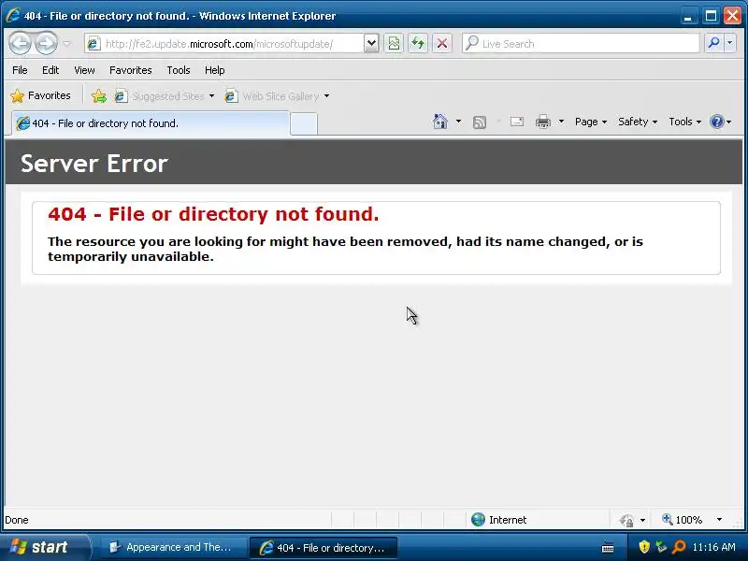
Task: Click the Safely Remove Hardware tray icon
Action: pos(661,547)
